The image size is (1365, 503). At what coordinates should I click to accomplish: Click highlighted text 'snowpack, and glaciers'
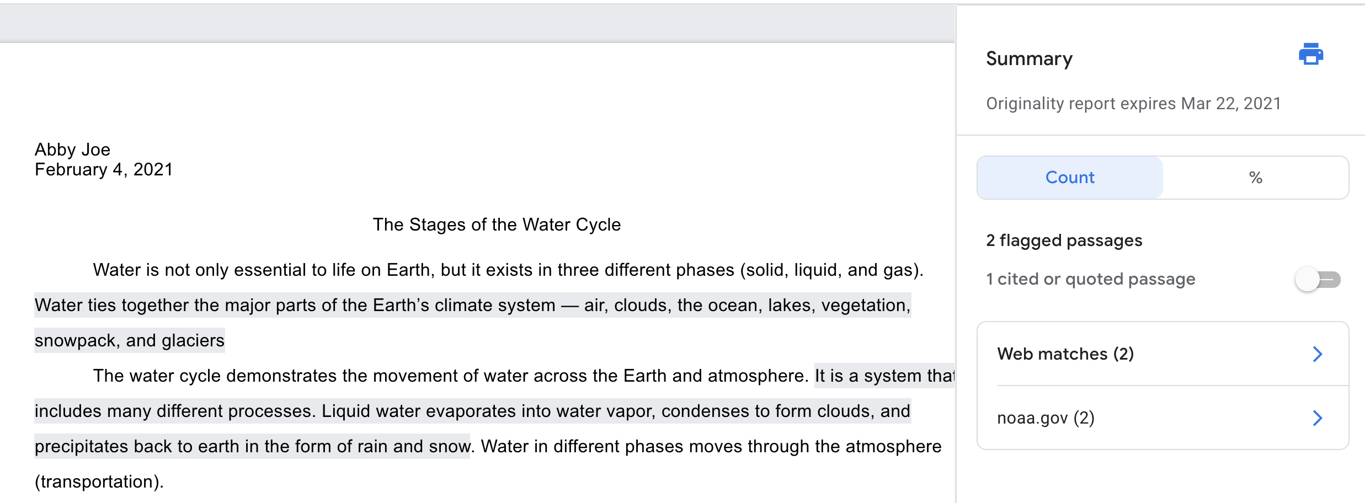click(130, 340)
